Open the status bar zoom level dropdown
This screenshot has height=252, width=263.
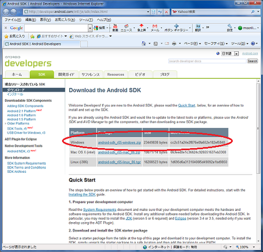pyautogui.click(x=254, y=247)
